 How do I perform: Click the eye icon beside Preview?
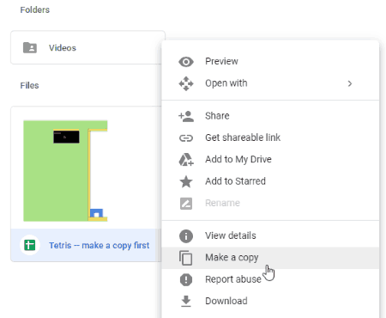coord(186,62)
